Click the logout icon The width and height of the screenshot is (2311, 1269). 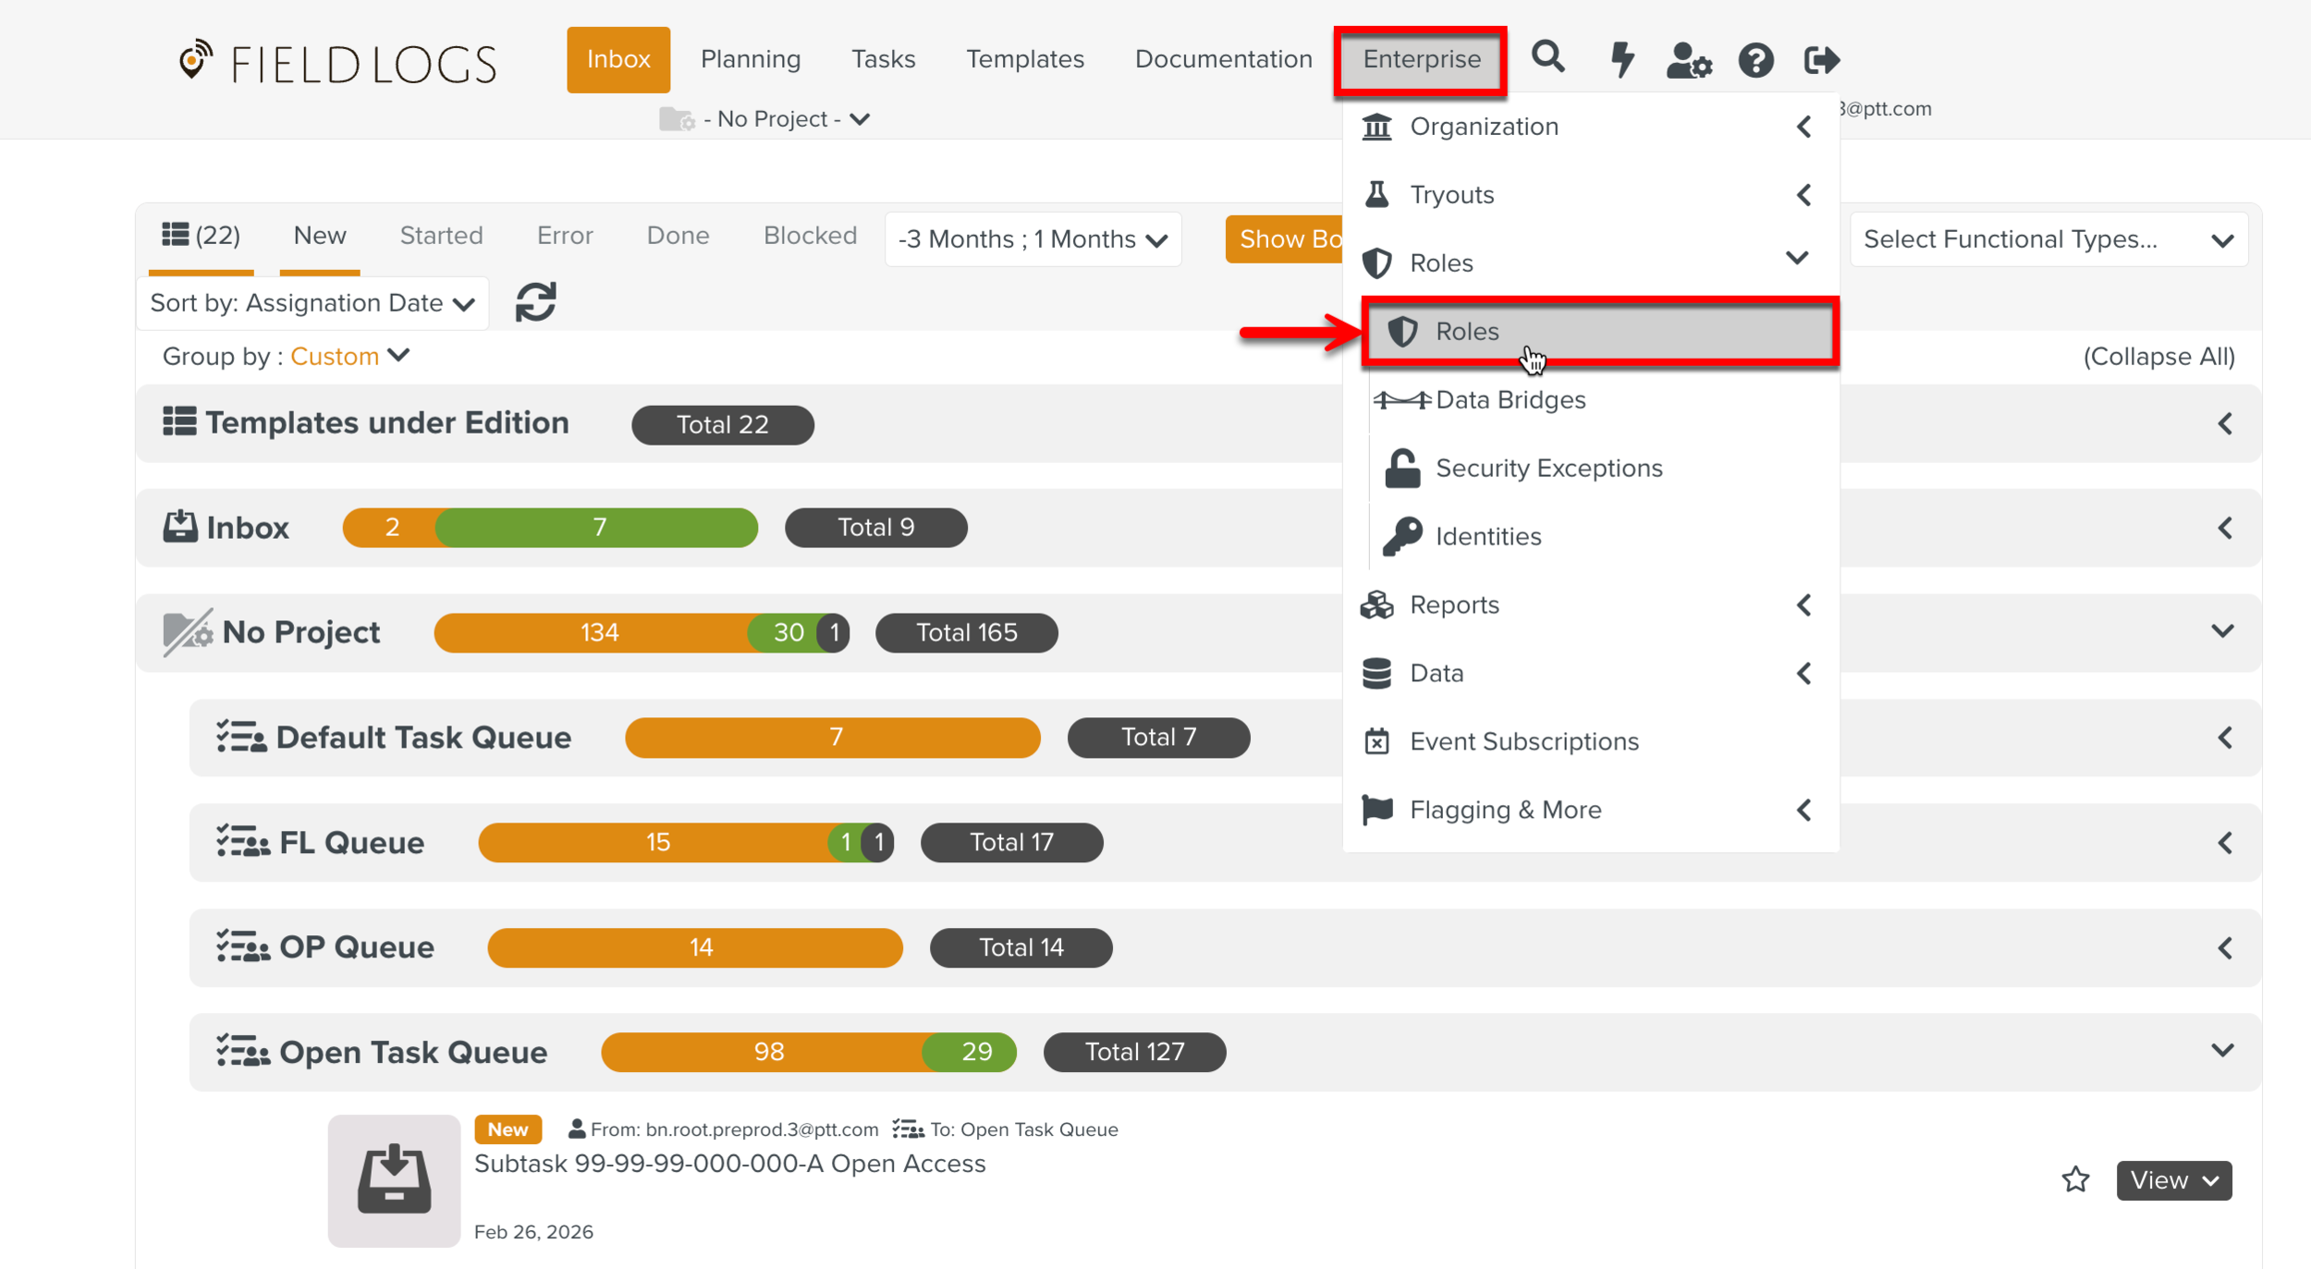(x=1821, y=61)
